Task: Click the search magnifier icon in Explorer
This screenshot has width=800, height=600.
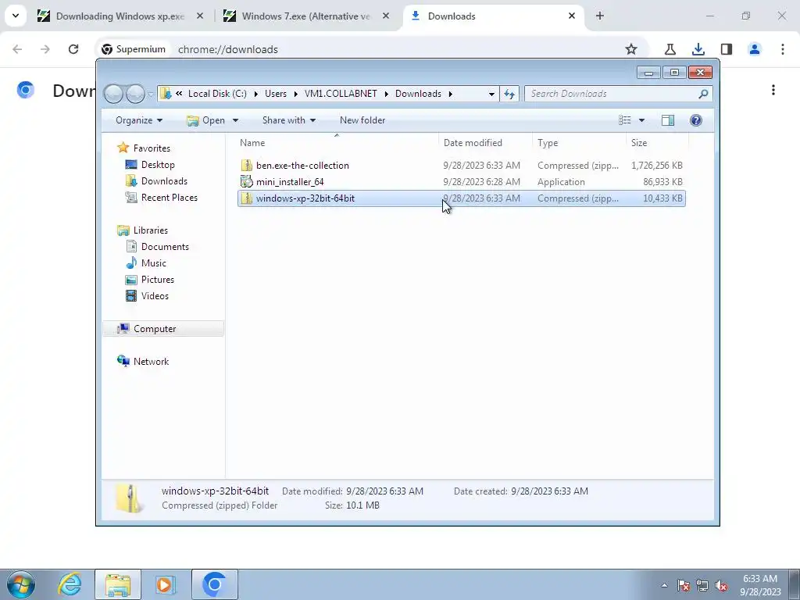Action: (x=703, y=94)
